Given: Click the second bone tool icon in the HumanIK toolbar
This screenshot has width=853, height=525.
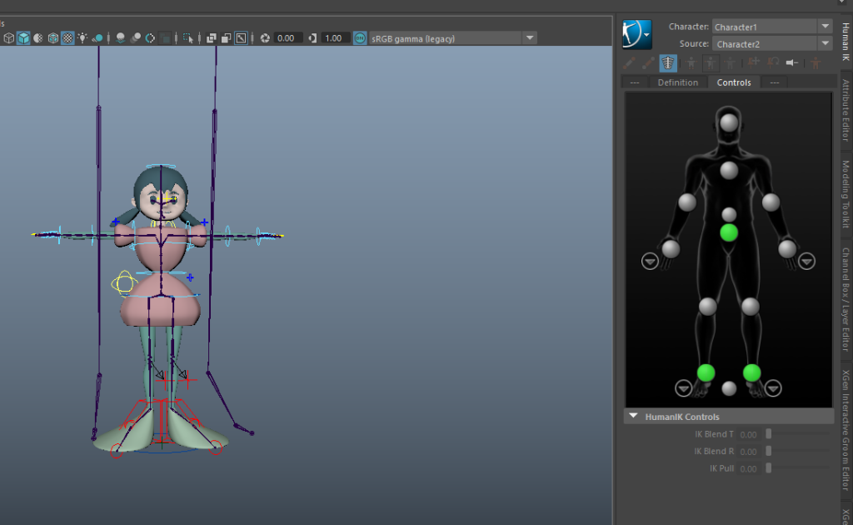Looking at the screenshot, I should [x=648, y=63].
